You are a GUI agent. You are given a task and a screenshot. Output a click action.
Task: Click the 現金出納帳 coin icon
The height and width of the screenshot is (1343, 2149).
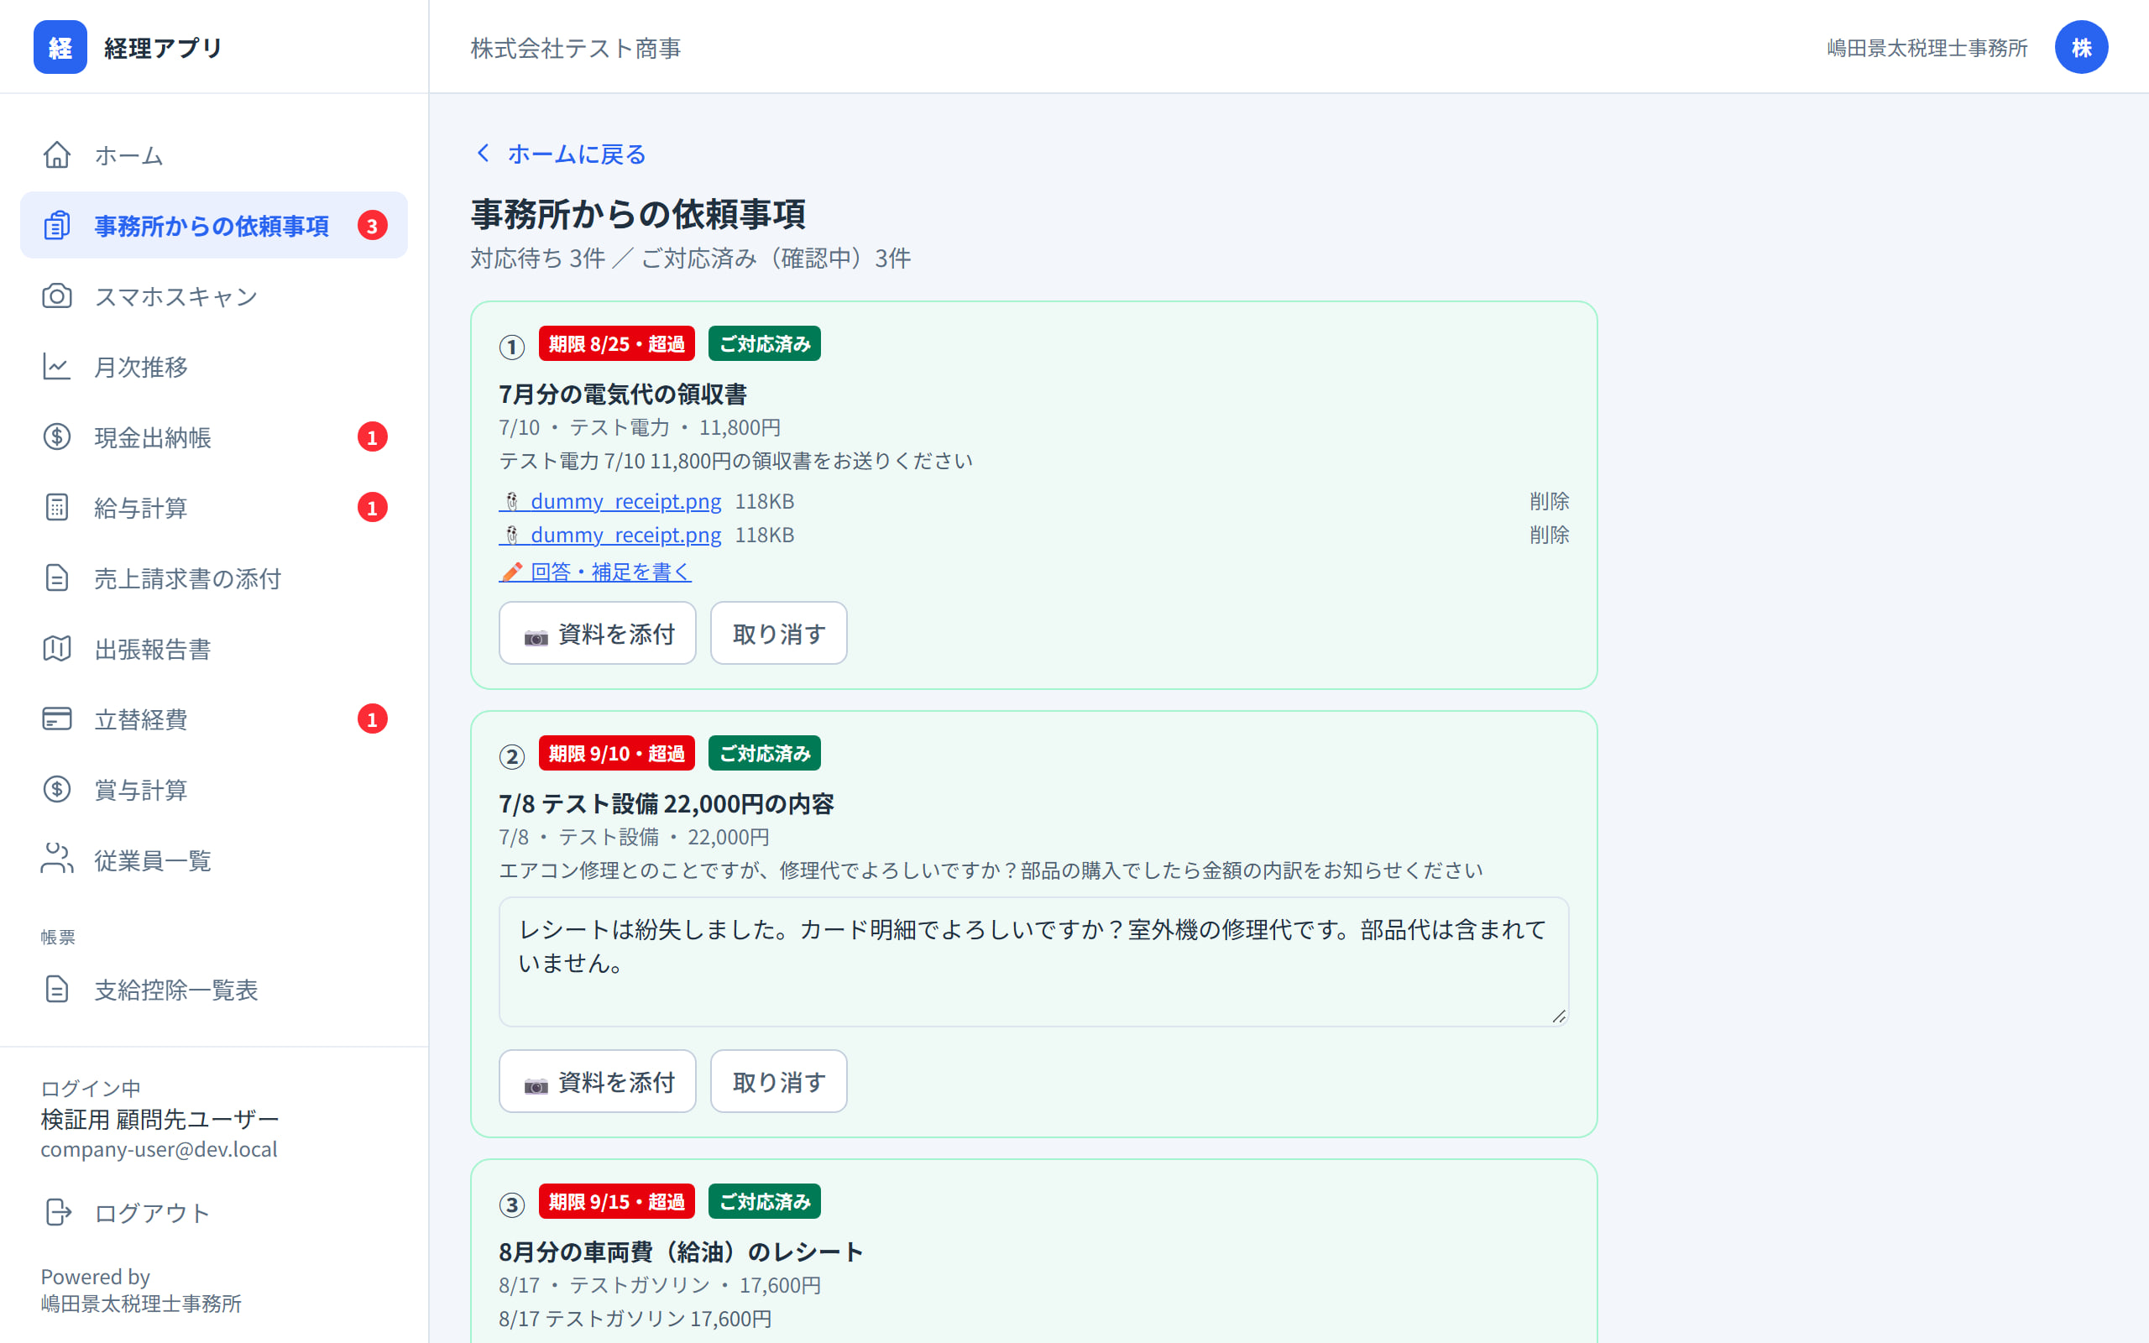[57, 437]
